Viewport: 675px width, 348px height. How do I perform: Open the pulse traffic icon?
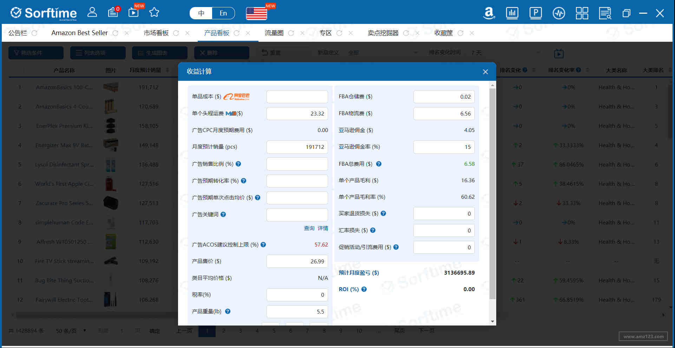tap(559, 13)
